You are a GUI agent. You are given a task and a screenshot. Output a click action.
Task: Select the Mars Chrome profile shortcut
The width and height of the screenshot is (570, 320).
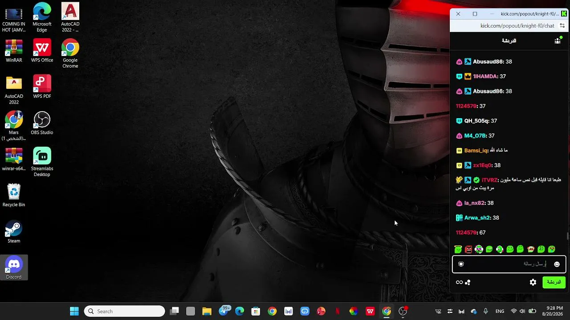click(x=14, y=126)
